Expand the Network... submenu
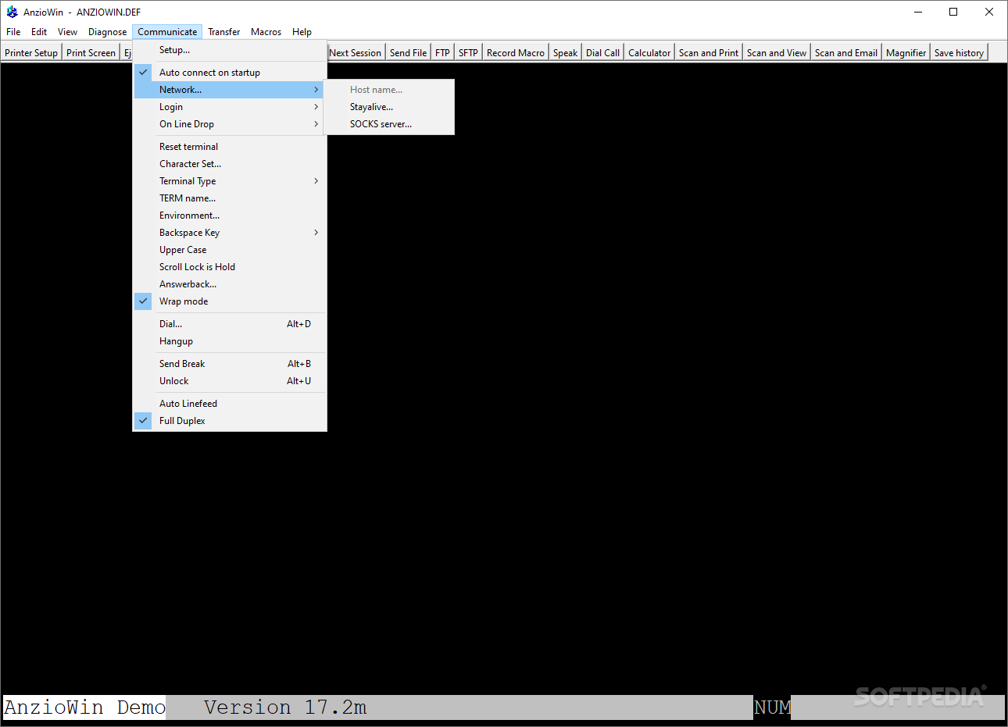The image size is (1008, 727). tap(229, 90)
